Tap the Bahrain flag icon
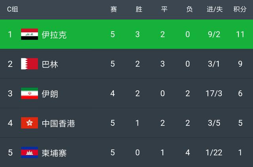This screenshot has width=253, height=167. [x=29, y=64]
